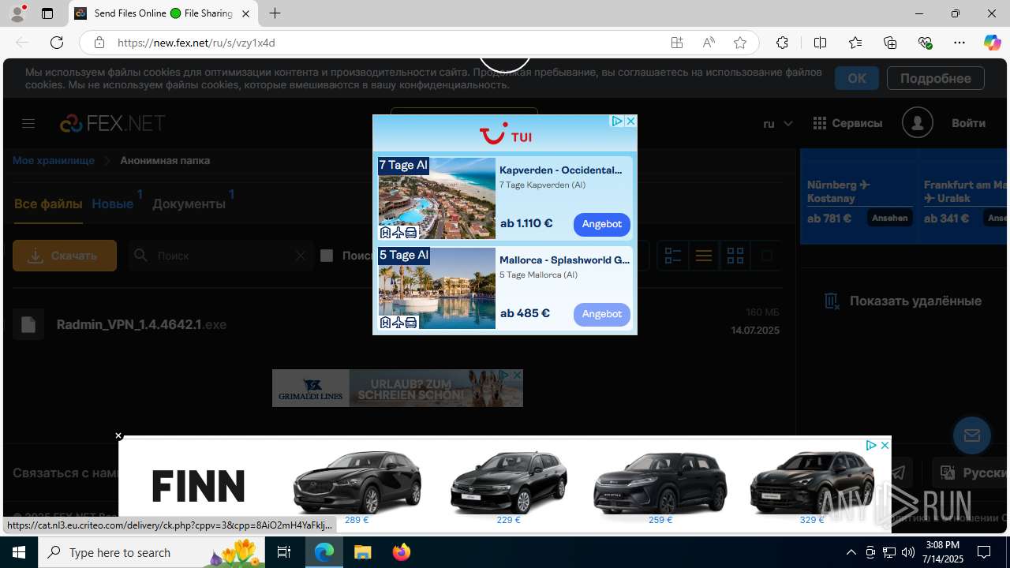The height and width of the screenshot is (568, 1010).
Task: Open the Русский language selector at bottom
Action: point(969,473)
